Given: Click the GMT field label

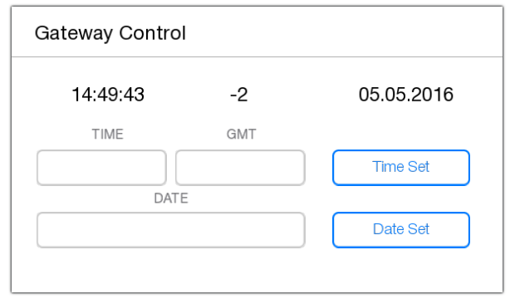Looking at the screenshot, I should (x=241, y=134).
